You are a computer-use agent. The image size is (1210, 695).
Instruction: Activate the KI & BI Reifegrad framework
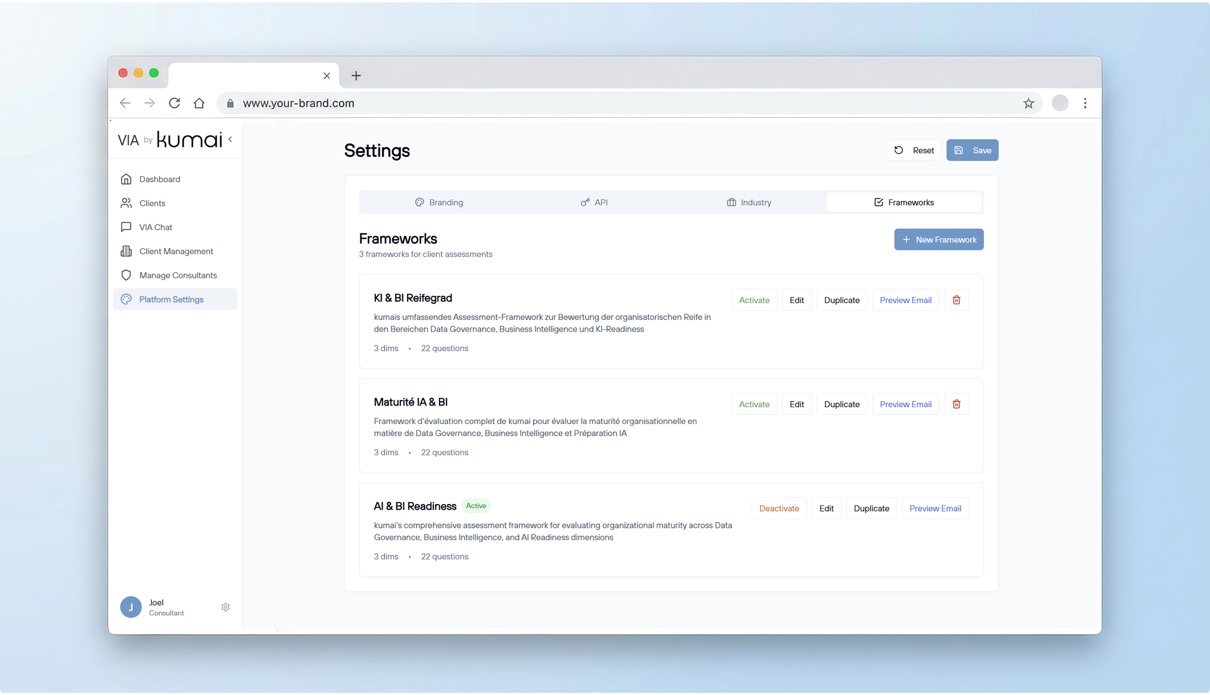(x=754, y=300)
